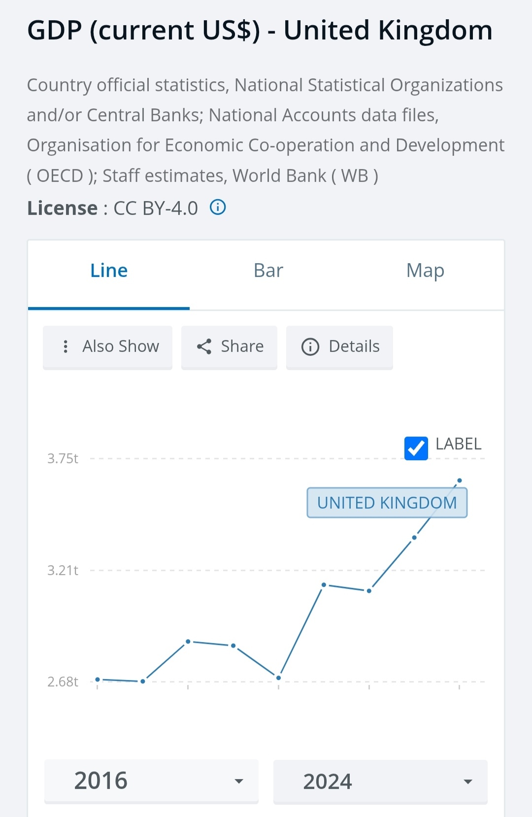Uncheck the LABEL checkbox
Image resolution: width=532 pixels, height=817 pixels.
(x=416, y=448)
